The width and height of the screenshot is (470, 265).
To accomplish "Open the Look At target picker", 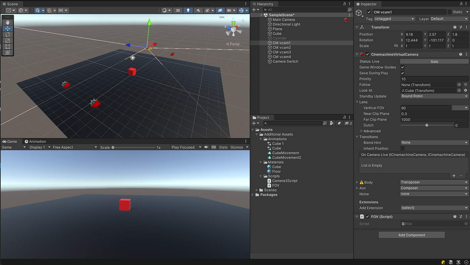I will point(459,91).
